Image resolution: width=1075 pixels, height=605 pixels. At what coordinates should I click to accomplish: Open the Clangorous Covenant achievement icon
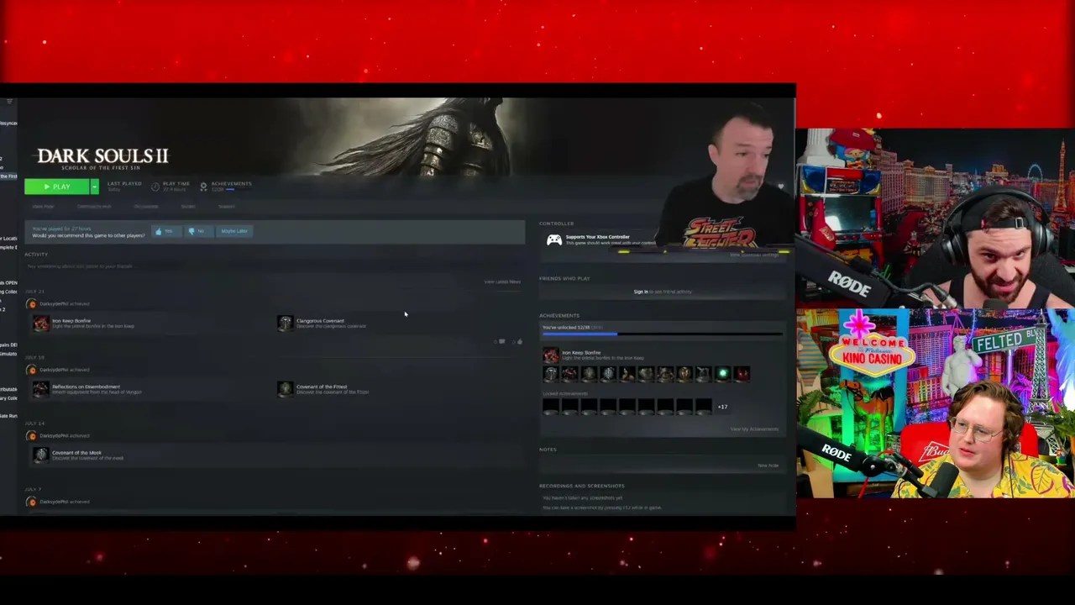point(286,323)
